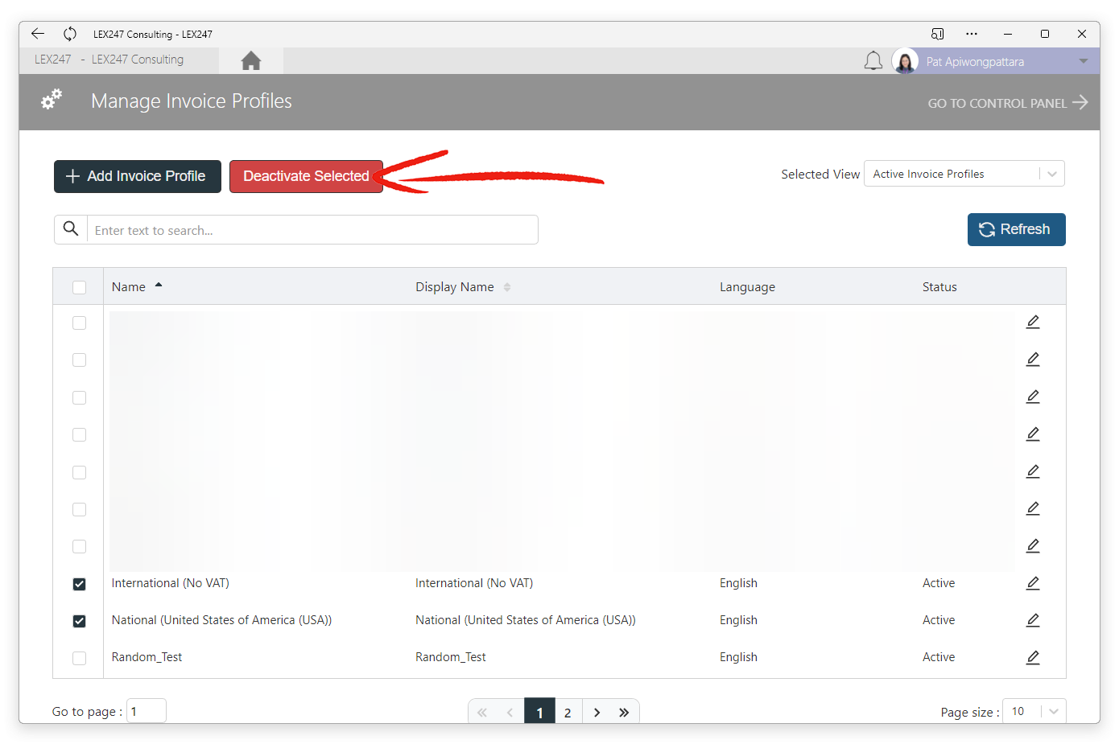Sort by the Display Name column header

click(455, 287)
